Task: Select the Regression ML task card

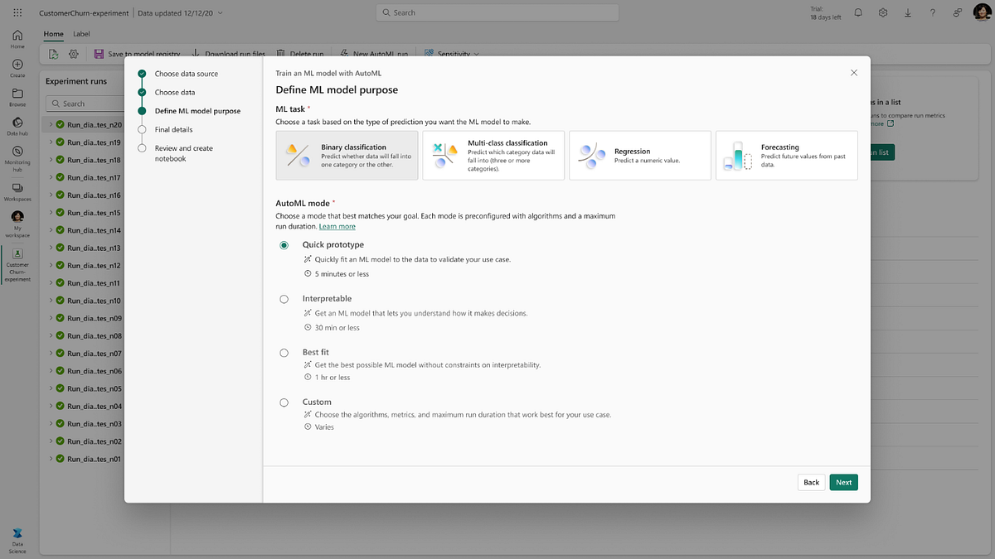Action: click(639, 155)
